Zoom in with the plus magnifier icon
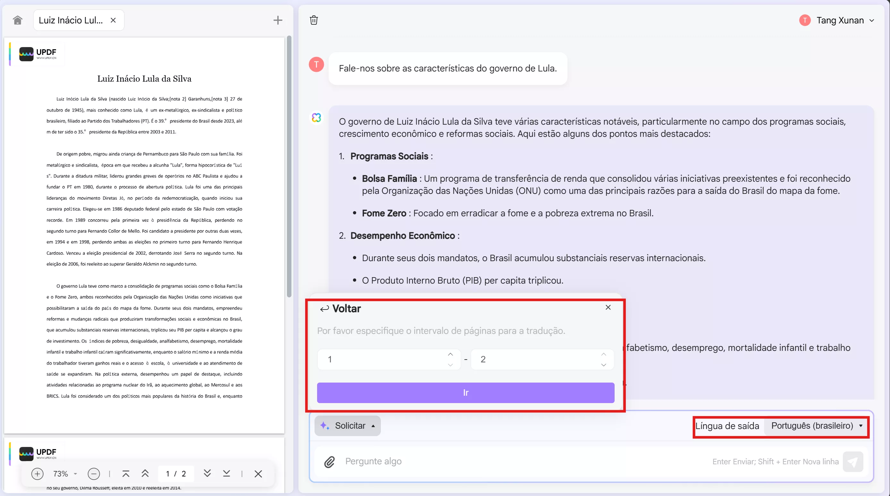This screenshot has width=890, height=496. (x=37, y=474)
